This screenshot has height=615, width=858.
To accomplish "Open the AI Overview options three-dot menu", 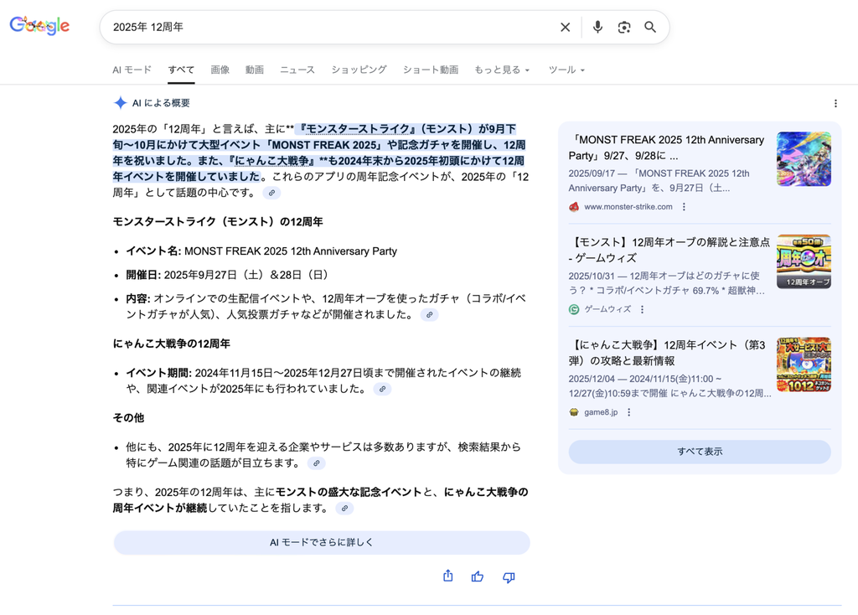I will coord(835,102).
